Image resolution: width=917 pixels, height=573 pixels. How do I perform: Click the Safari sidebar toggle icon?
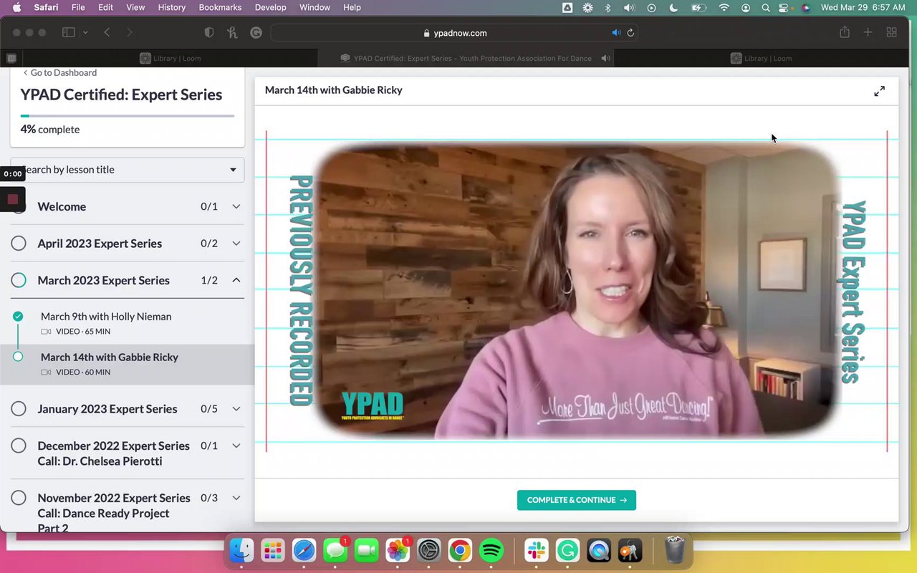(x=69, y=32)
